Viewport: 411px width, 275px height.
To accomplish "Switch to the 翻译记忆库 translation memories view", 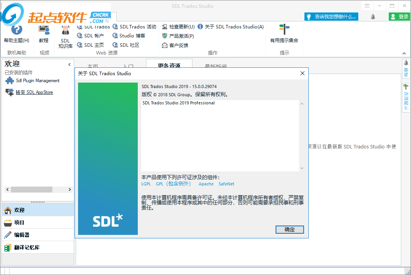I will click(38, 247).
